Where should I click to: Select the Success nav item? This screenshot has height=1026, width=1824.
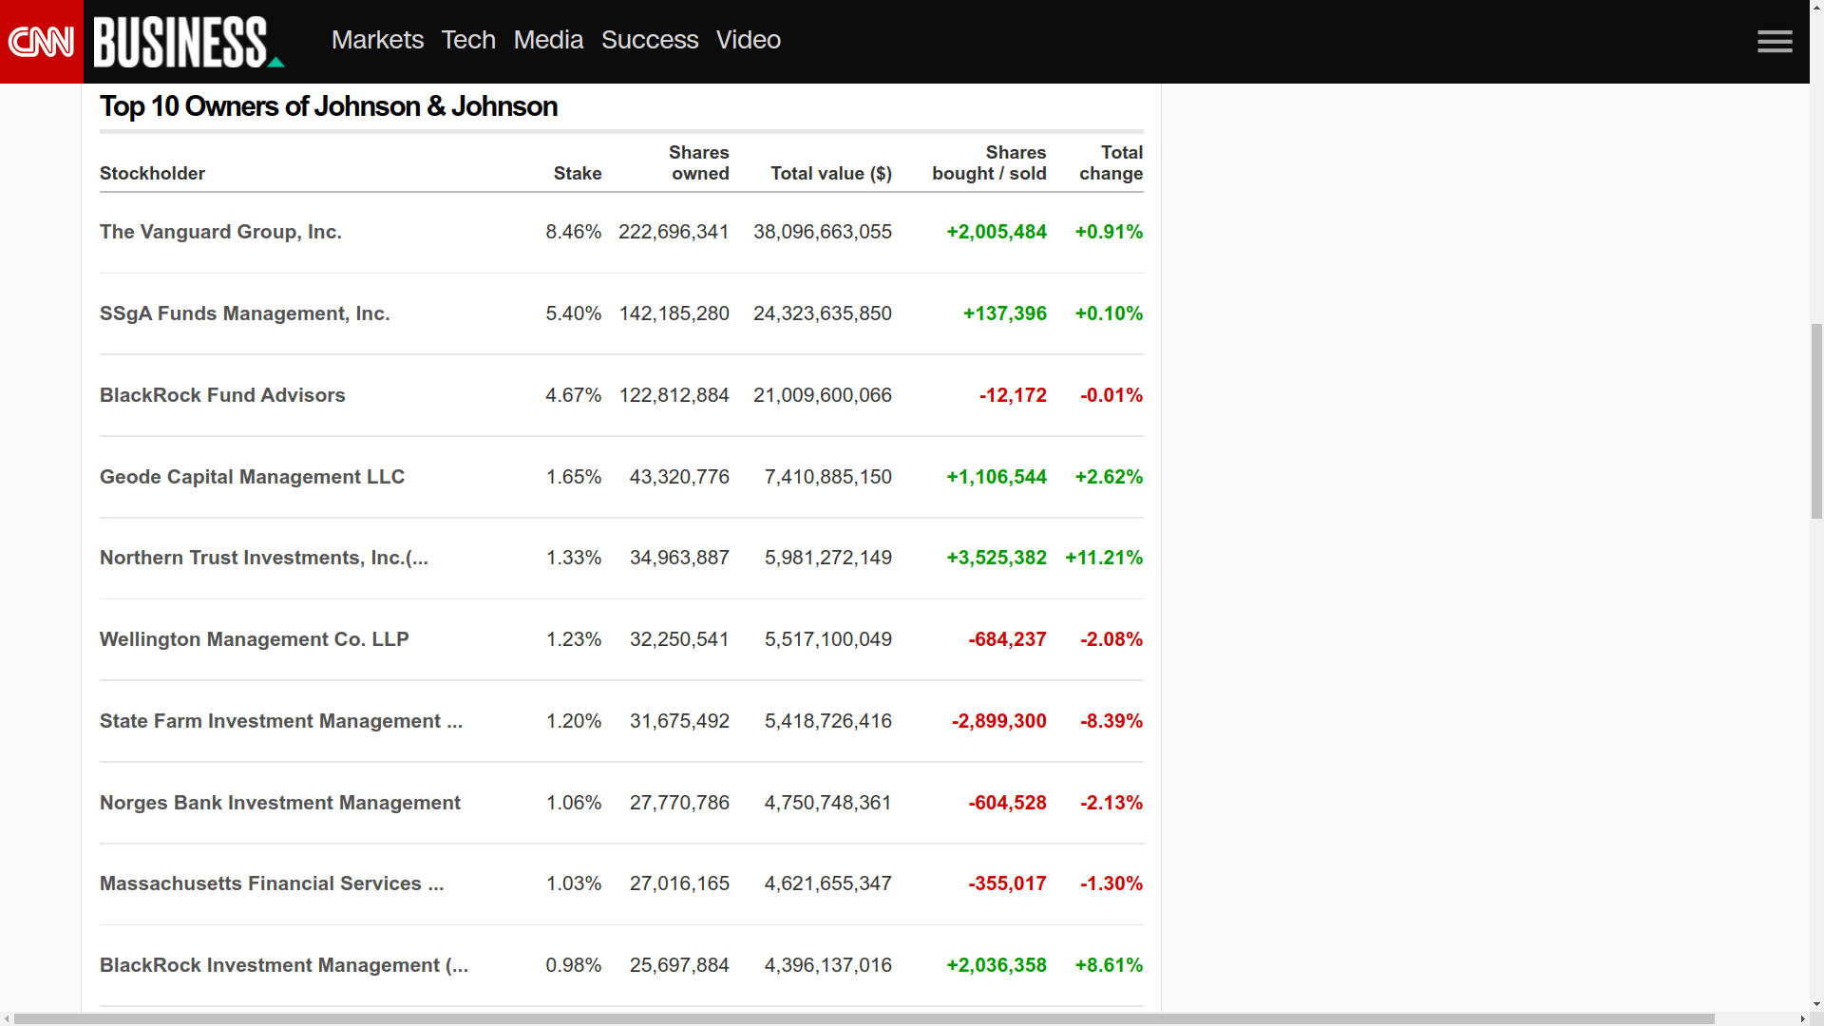pos(649,40)
